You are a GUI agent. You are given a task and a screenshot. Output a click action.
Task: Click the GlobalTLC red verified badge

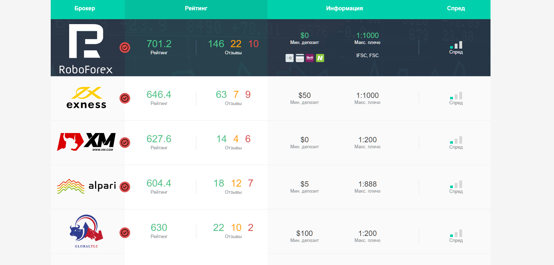pyautogui.click(x=125, y=233)
